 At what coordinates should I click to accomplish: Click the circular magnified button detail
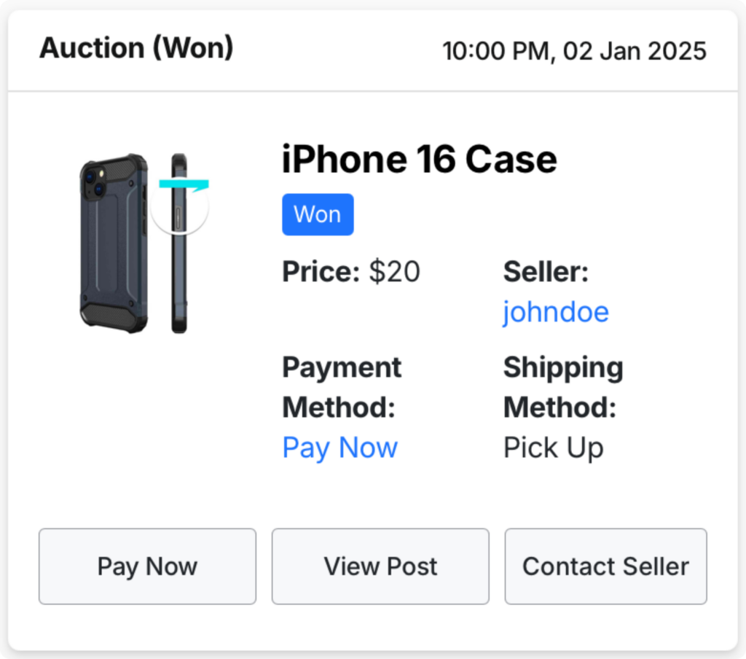pos(179,209)
